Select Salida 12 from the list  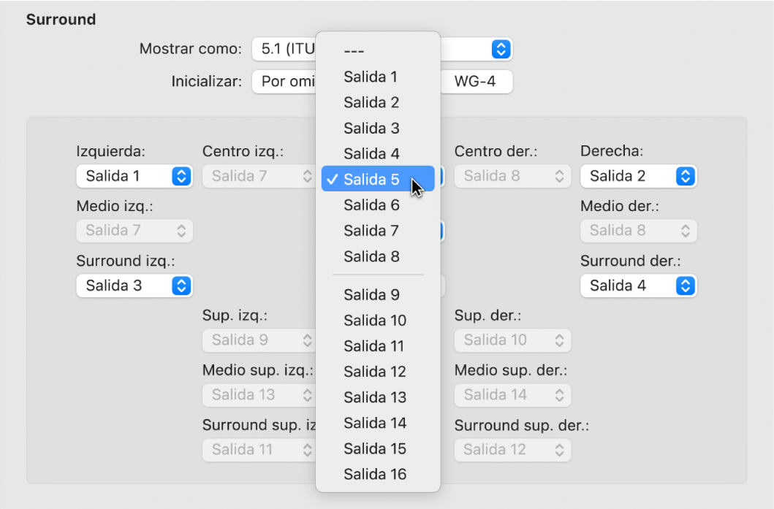pyautogui.click(x=374, y=372)
